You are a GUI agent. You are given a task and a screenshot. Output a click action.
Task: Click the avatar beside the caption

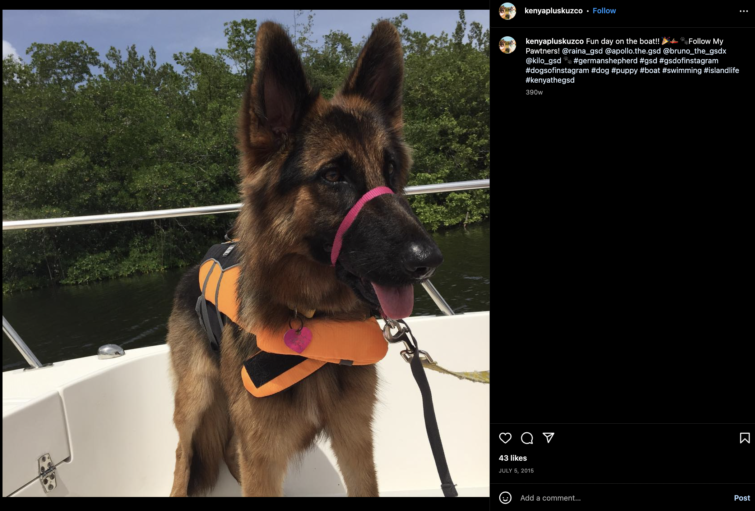pos(507,45)
